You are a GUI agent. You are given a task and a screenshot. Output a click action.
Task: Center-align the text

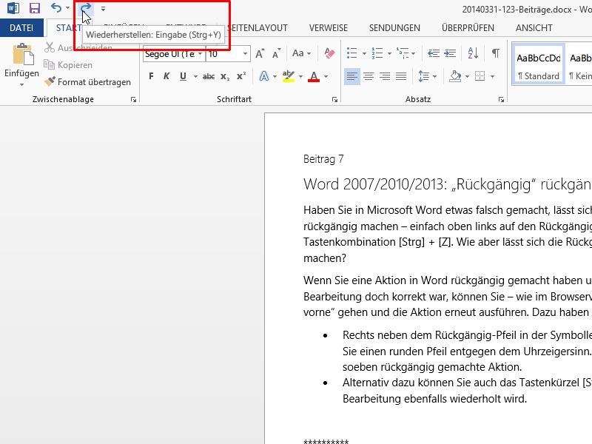coord(369,77)
